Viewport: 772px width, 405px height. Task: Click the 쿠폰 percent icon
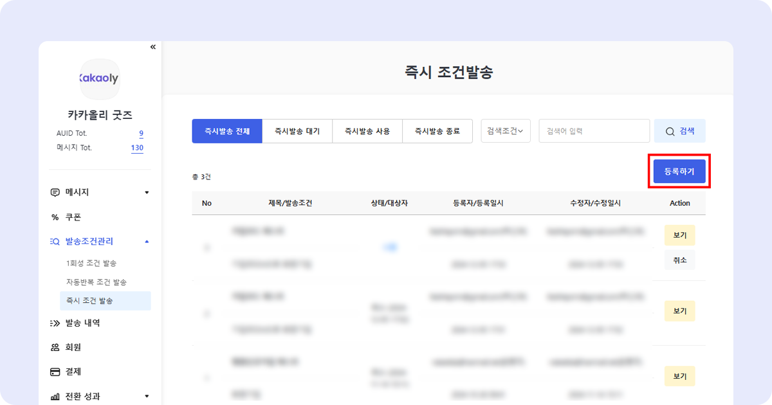point(55,217)
